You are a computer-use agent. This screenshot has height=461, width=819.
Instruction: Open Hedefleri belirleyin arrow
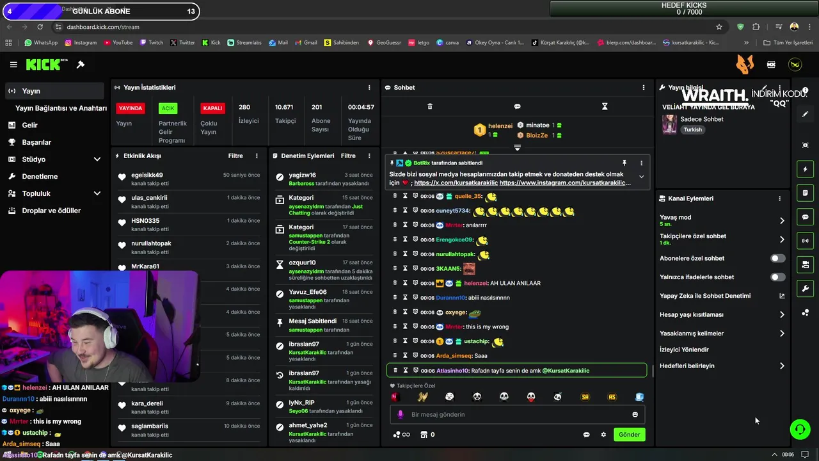click(781, 366)
